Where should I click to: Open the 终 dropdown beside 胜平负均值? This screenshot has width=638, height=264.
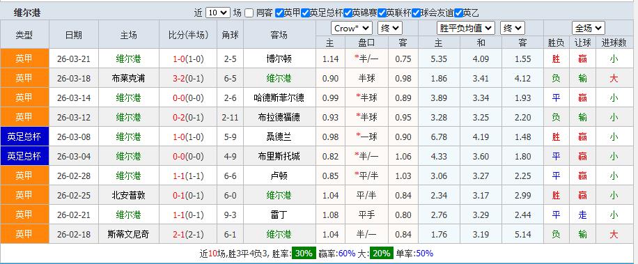[x=512, y=29]
